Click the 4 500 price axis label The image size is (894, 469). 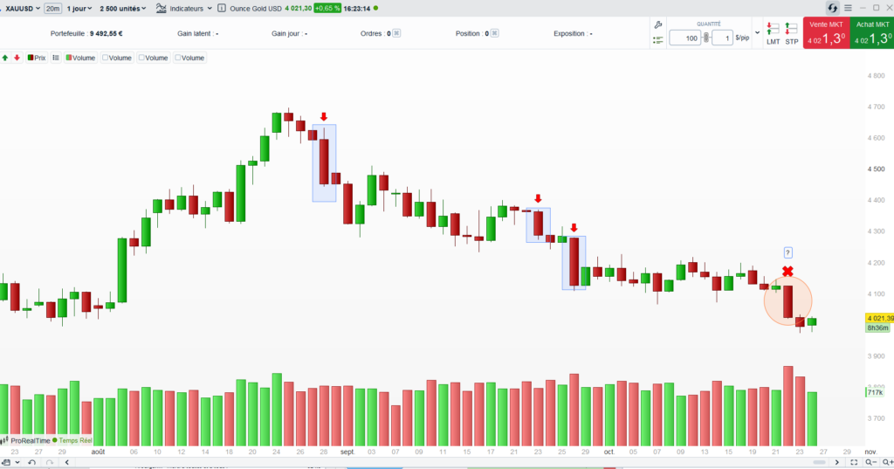876,169
